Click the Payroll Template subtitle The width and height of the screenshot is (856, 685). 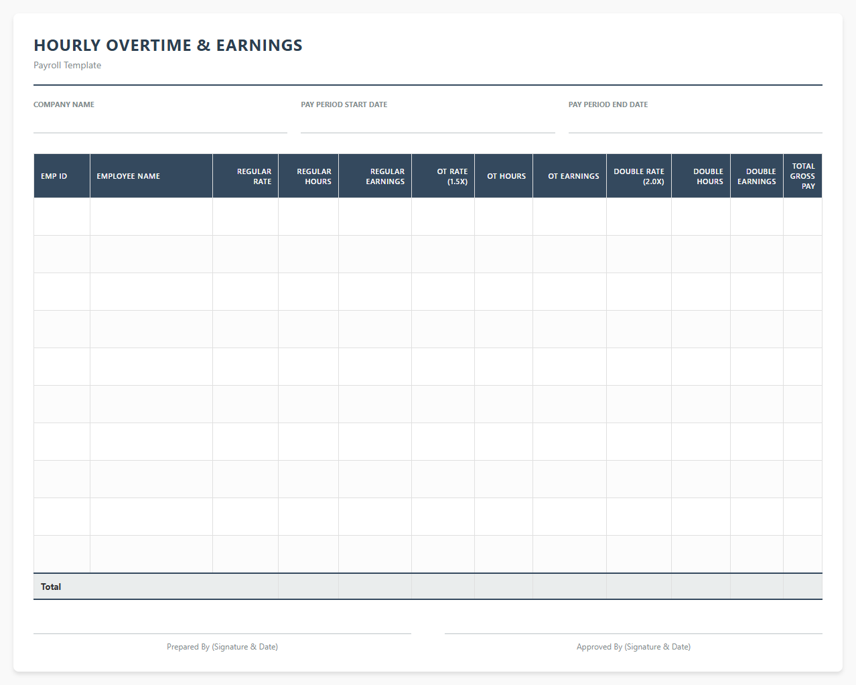[68, 65]
